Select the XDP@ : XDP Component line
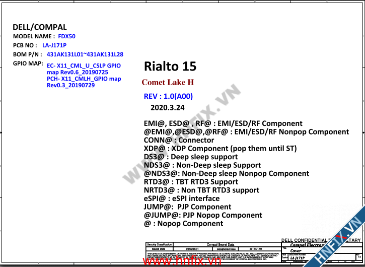The image size is (365, 267). pos(220,149)
